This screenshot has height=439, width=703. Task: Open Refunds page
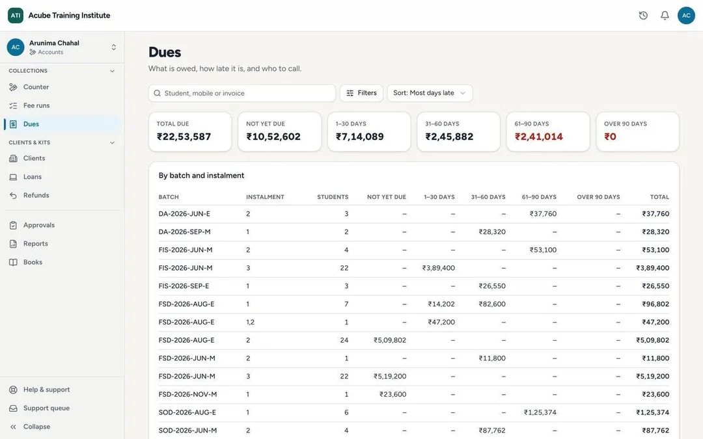pyautogui.click(x=62, y=195)
